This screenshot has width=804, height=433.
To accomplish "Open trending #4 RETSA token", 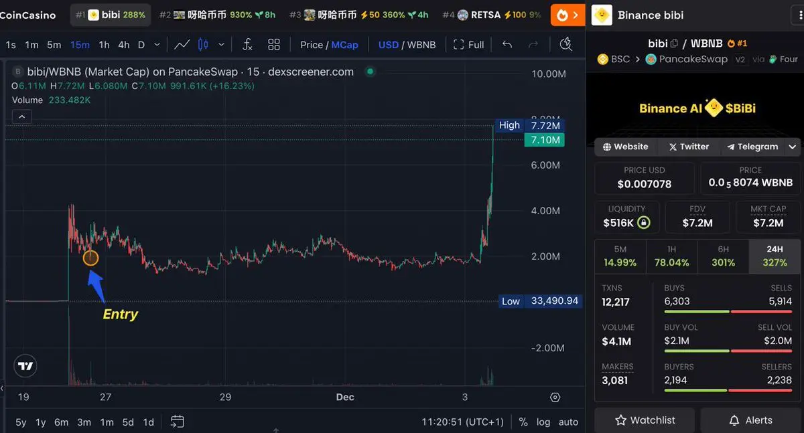I will click(492, 15).
